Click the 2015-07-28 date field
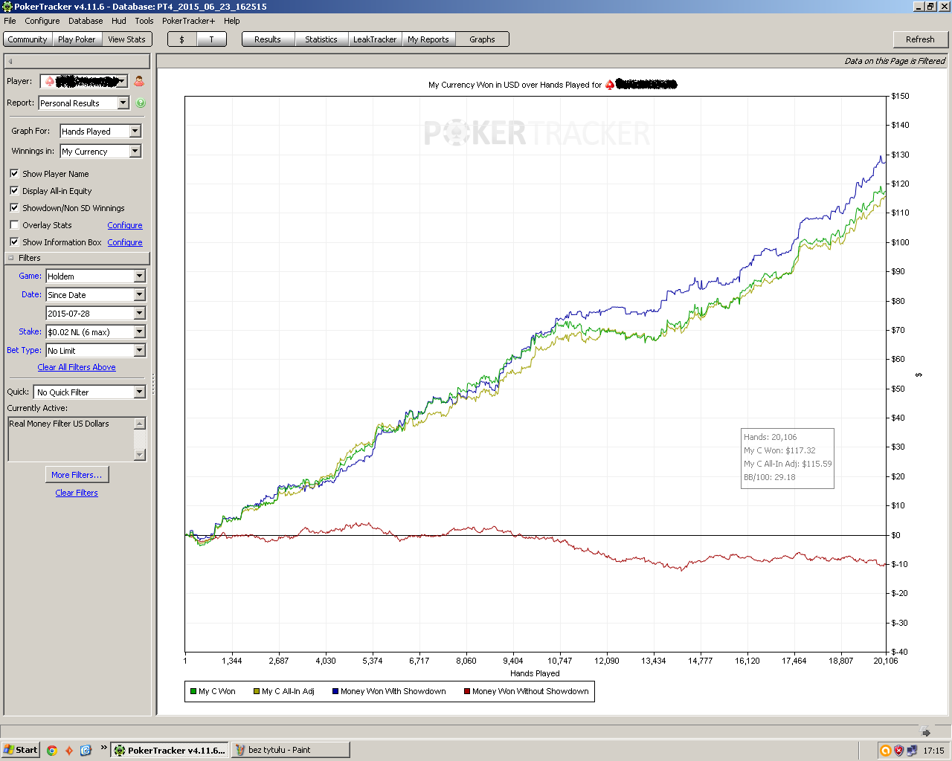Screen dimensions: 952x761 coord(96,313)
